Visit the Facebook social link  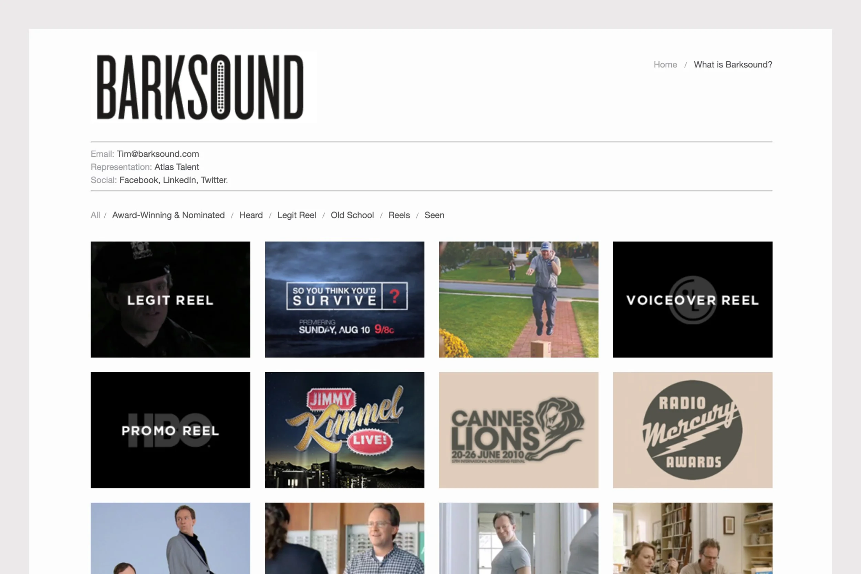pos(139,180)
